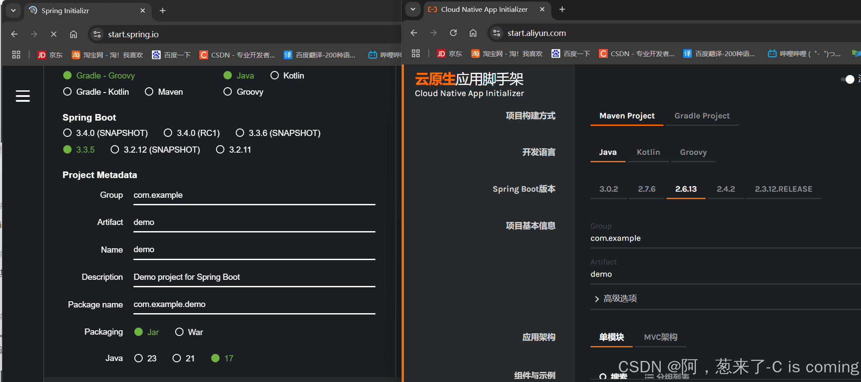Select Groovy language tab on aliyun page
The width and height of the screenshot is (861, 382).
(x=693, y=152)
